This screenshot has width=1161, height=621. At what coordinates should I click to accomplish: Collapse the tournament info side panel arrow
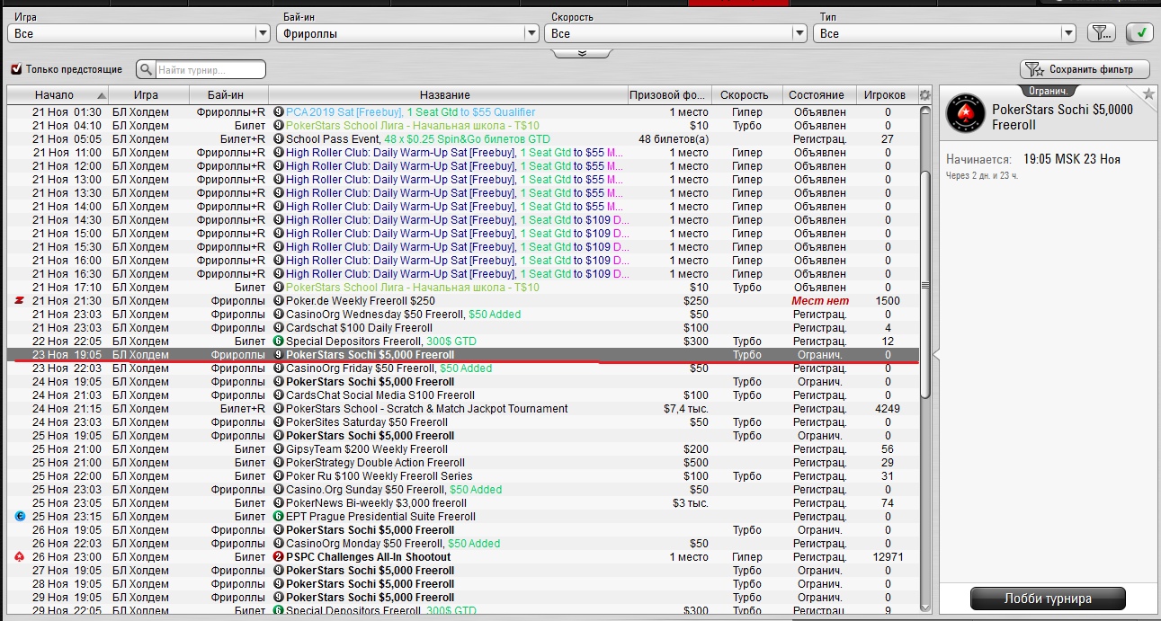tap(935, 356)
